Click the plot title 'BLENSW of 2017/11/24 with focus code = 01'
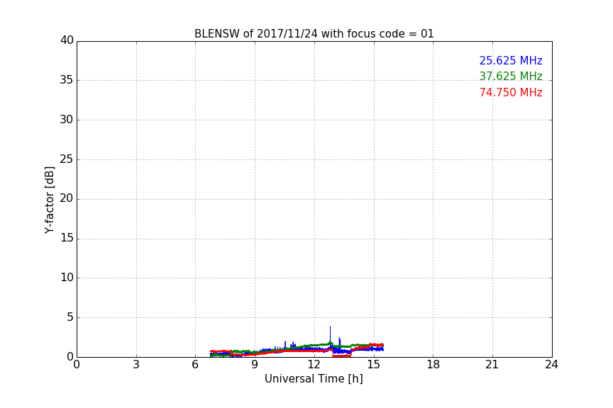The width and height of the screenshot is (613, 408). click(314, 33)
